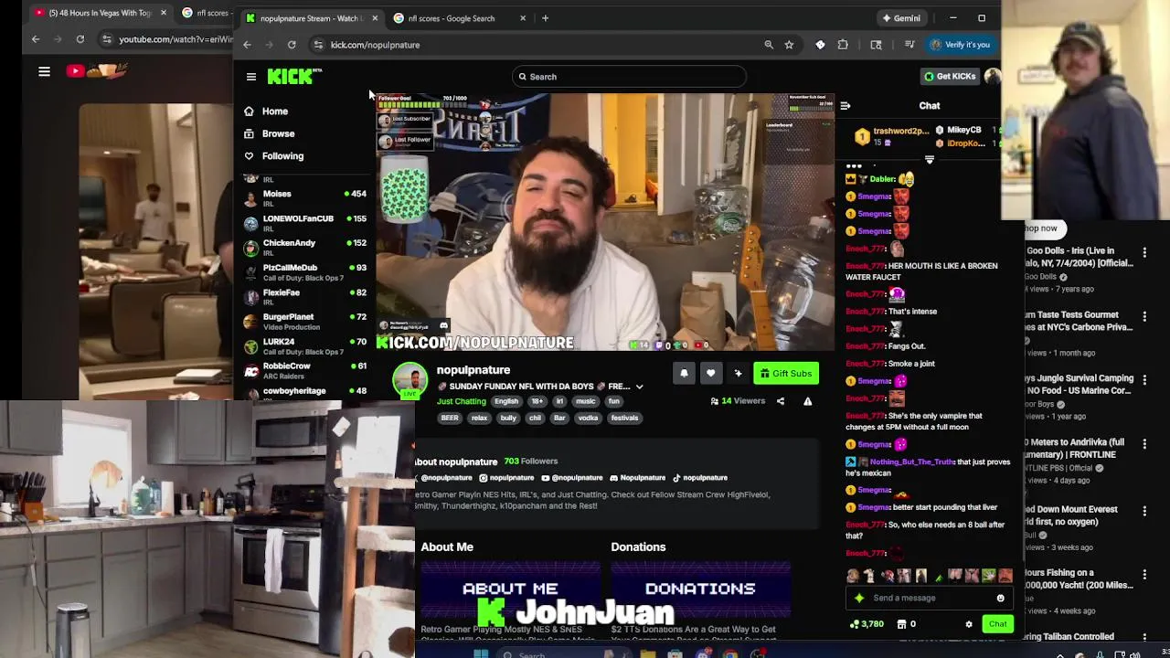Click the share icon beside viewers count
Image resolution: width=1170 pixels, height=658 pixels.
point(781,401)
